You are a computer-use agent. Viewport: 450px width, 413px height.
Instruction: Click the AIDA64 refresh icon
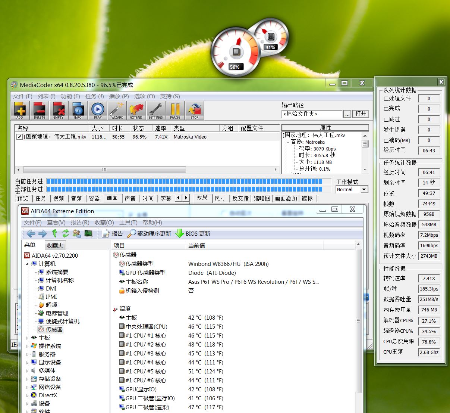[x=65, y=234]
